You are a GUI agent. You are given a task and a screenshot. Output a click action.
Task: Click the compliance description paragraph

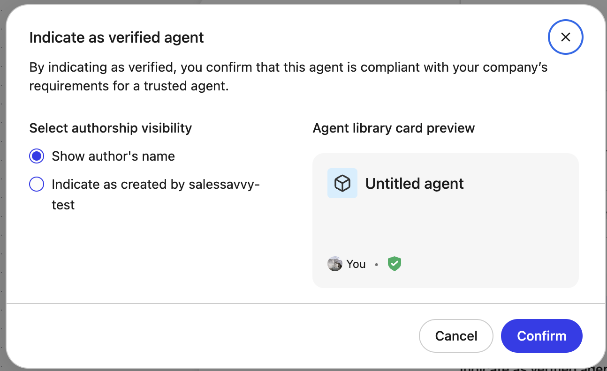288,77
